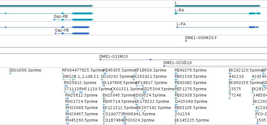This screenshot has width=267, height=125.
Task: Click RH25812.5prime EST label
Action: [x=81, y=95]
